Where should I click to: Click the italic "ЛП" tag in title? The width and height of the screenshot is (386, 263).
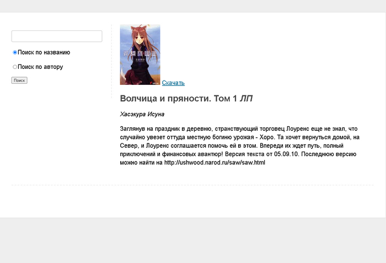click(x=246, y=99)
